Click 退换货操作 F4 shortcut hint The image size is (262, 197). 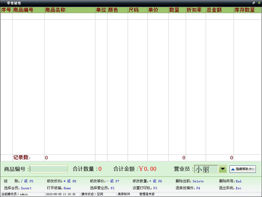pos(187,188)
